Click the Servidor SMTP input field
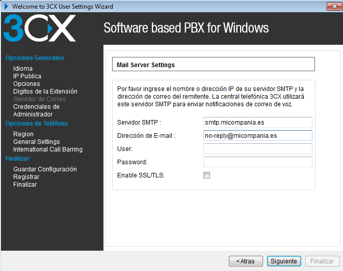 pyautogui.click(x=257, y=123)
